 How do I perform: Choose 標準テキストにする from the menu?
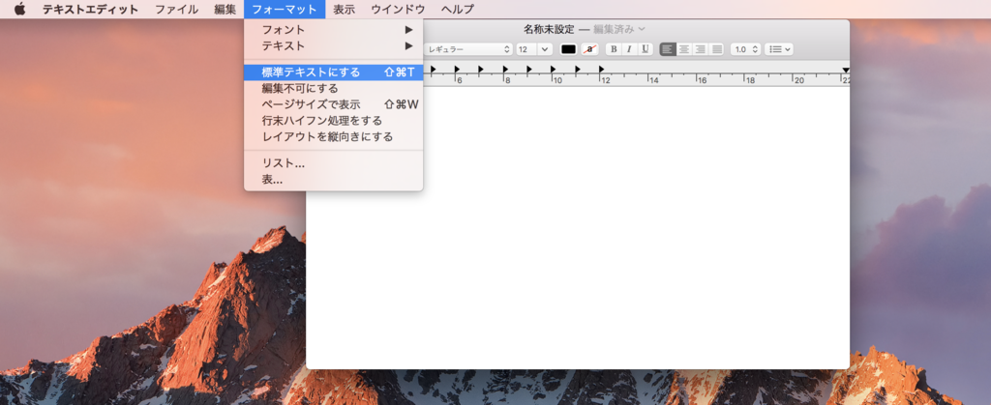click(334, 72)
